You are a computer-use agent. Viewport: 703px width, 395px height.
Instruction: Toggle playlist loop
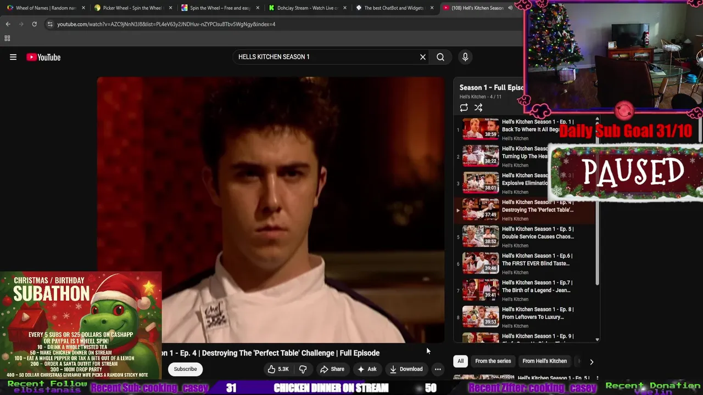click(x=464, y=108)
